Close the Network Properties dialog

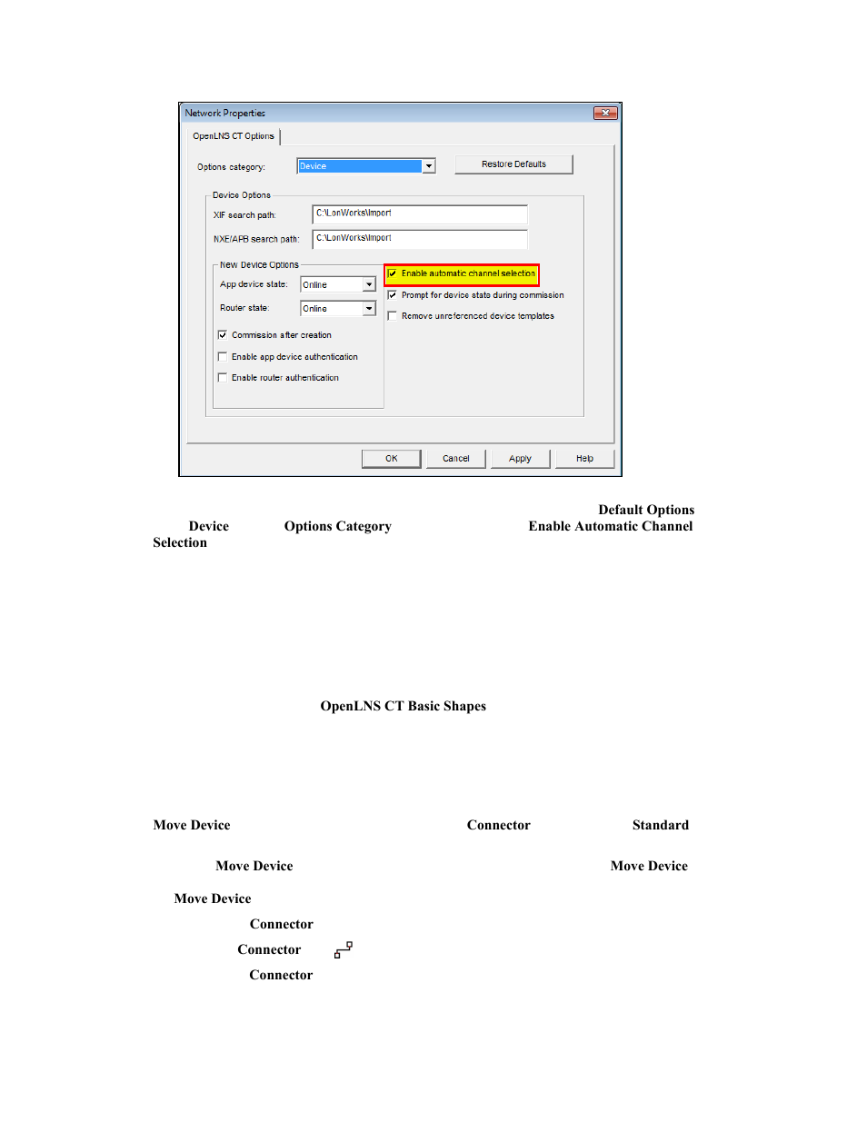(x=605, y=113)
